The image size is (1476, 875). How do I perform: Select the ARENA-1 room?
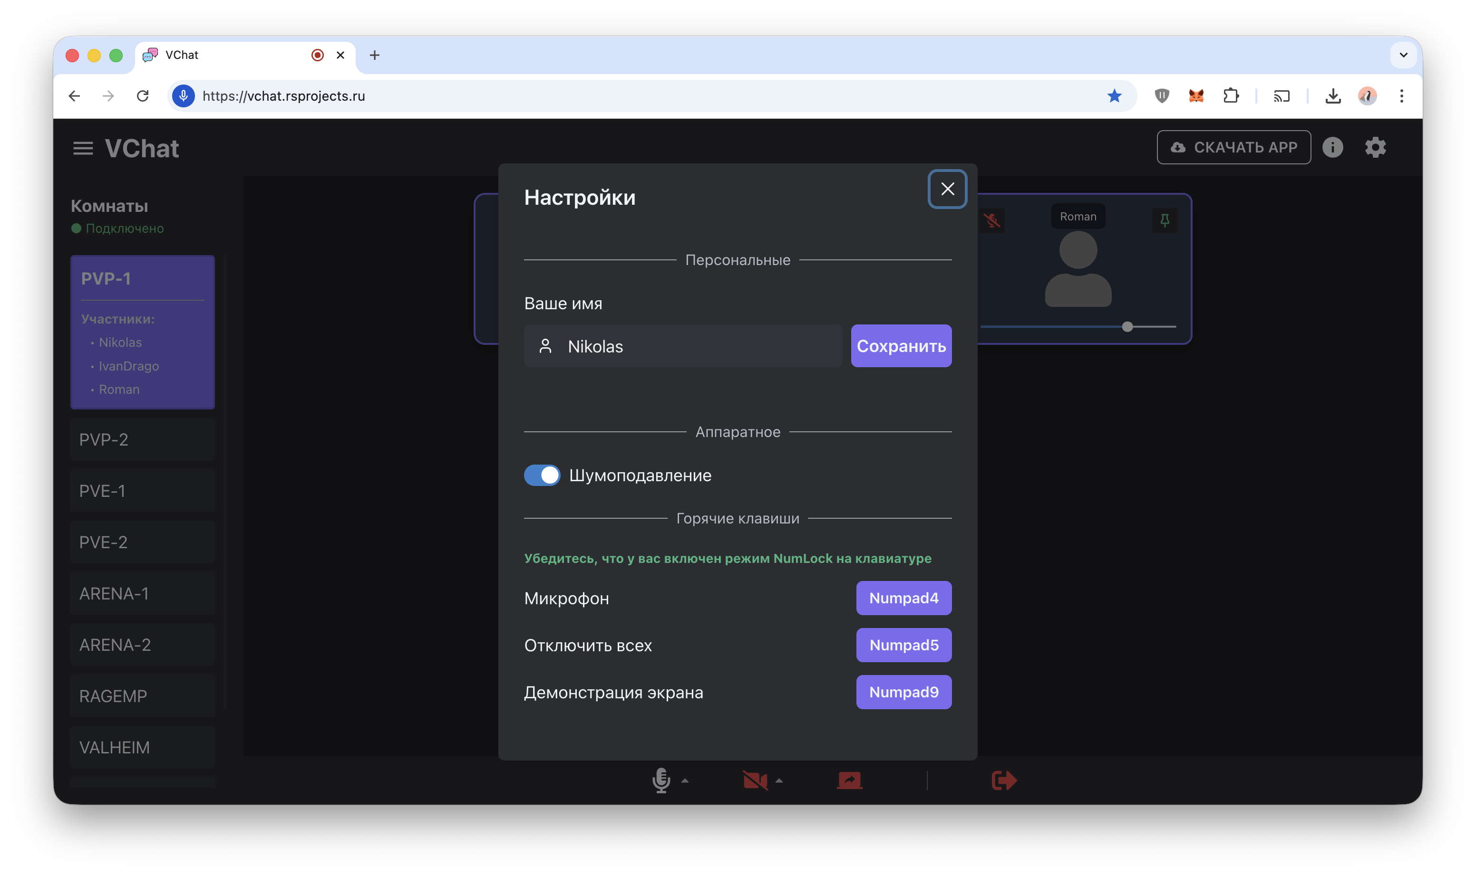(142, 594)
